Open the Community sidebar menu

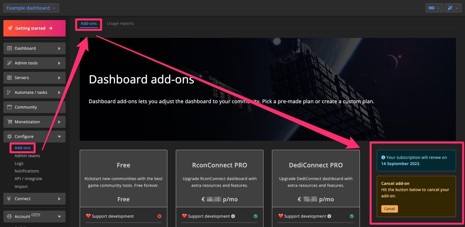pos(34,107)
